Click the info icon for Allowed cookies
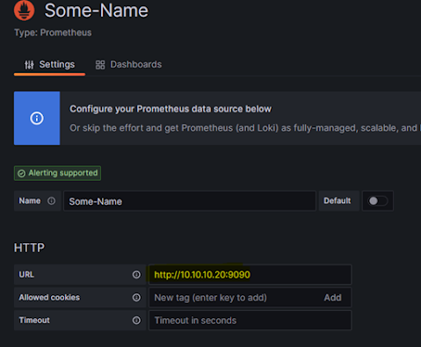 [x=136, y=298]
